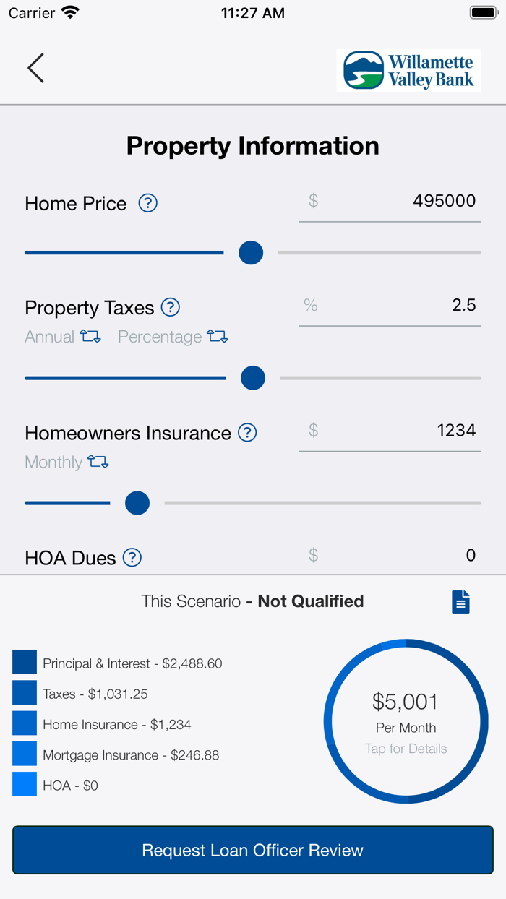The height and width of the screenshot is (899, 506).
Task: Open Property Taxes help icon
Action: [x=170, y=307]
